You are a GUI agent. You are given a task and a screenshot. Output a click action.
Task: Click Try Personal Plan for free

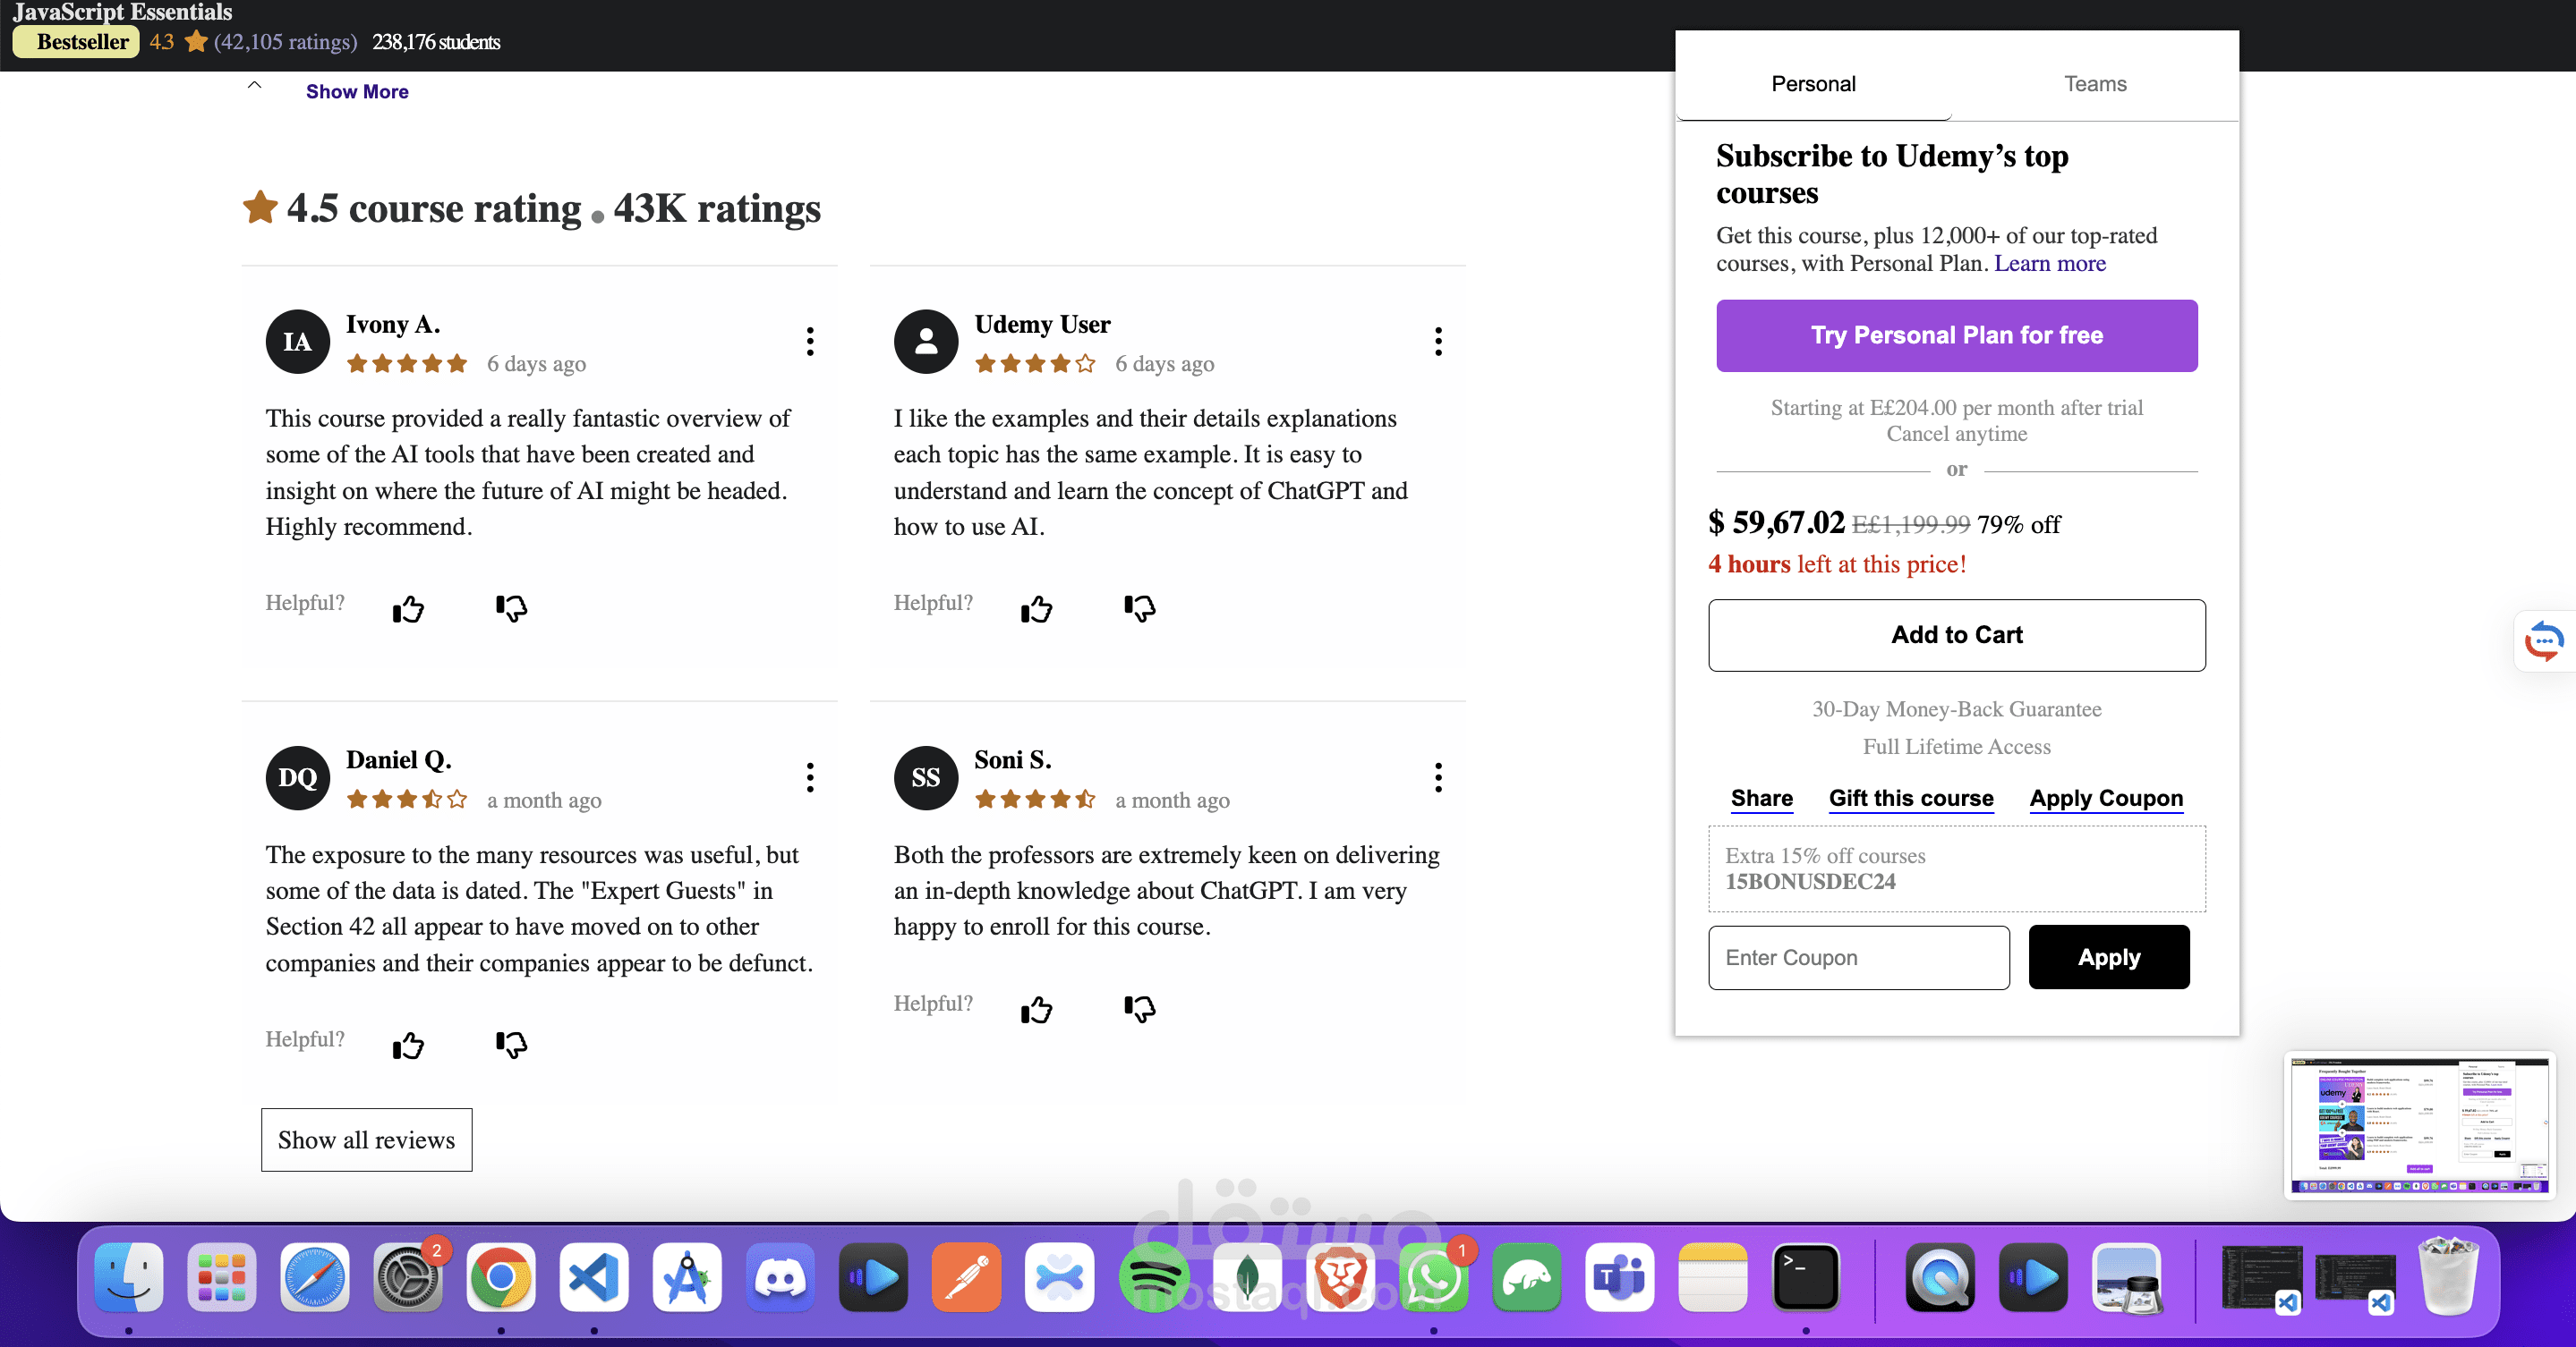tap(1956, 335)
